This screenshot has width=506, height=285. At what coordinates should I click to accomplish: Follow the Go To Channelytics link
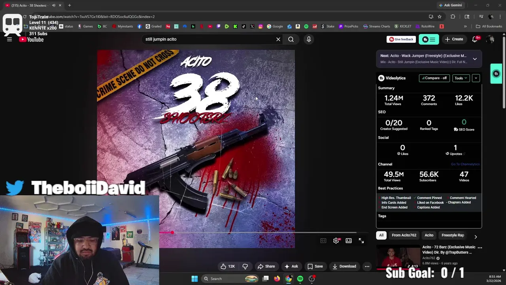pos(465,164)
